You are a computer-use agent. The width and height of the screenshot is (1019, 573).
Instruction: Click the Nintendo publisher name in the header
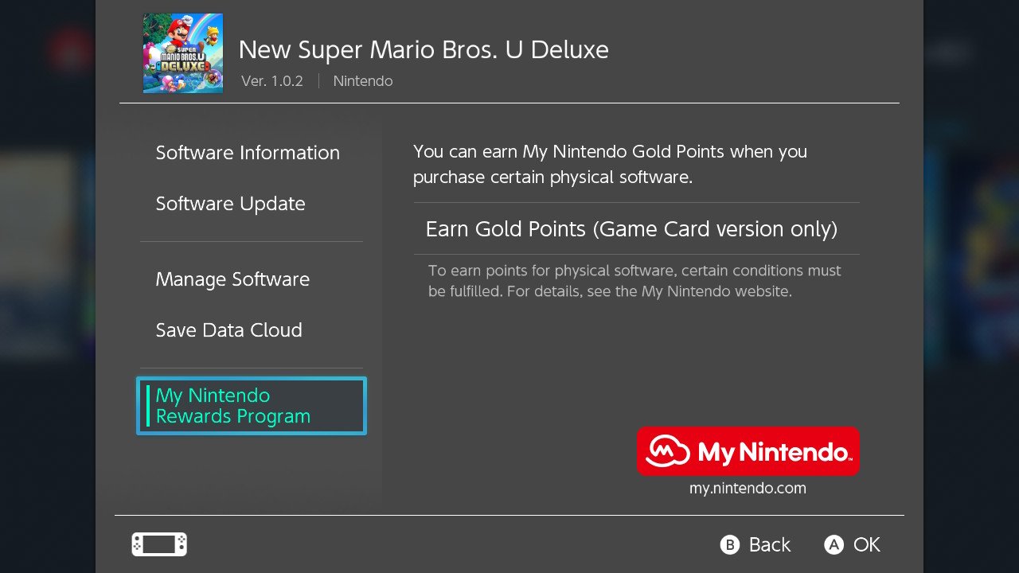click(363, 81)
